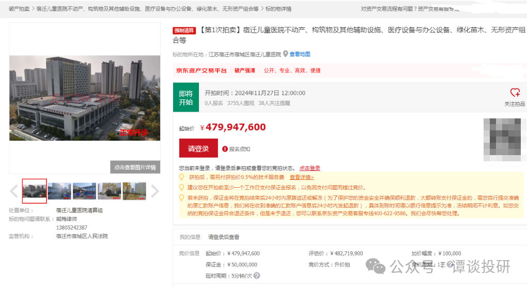Image resolution: width=527 pixels, height=288 pixels.
Task: Click the help icon next to 延时周期
Action: tap(257, 276)
